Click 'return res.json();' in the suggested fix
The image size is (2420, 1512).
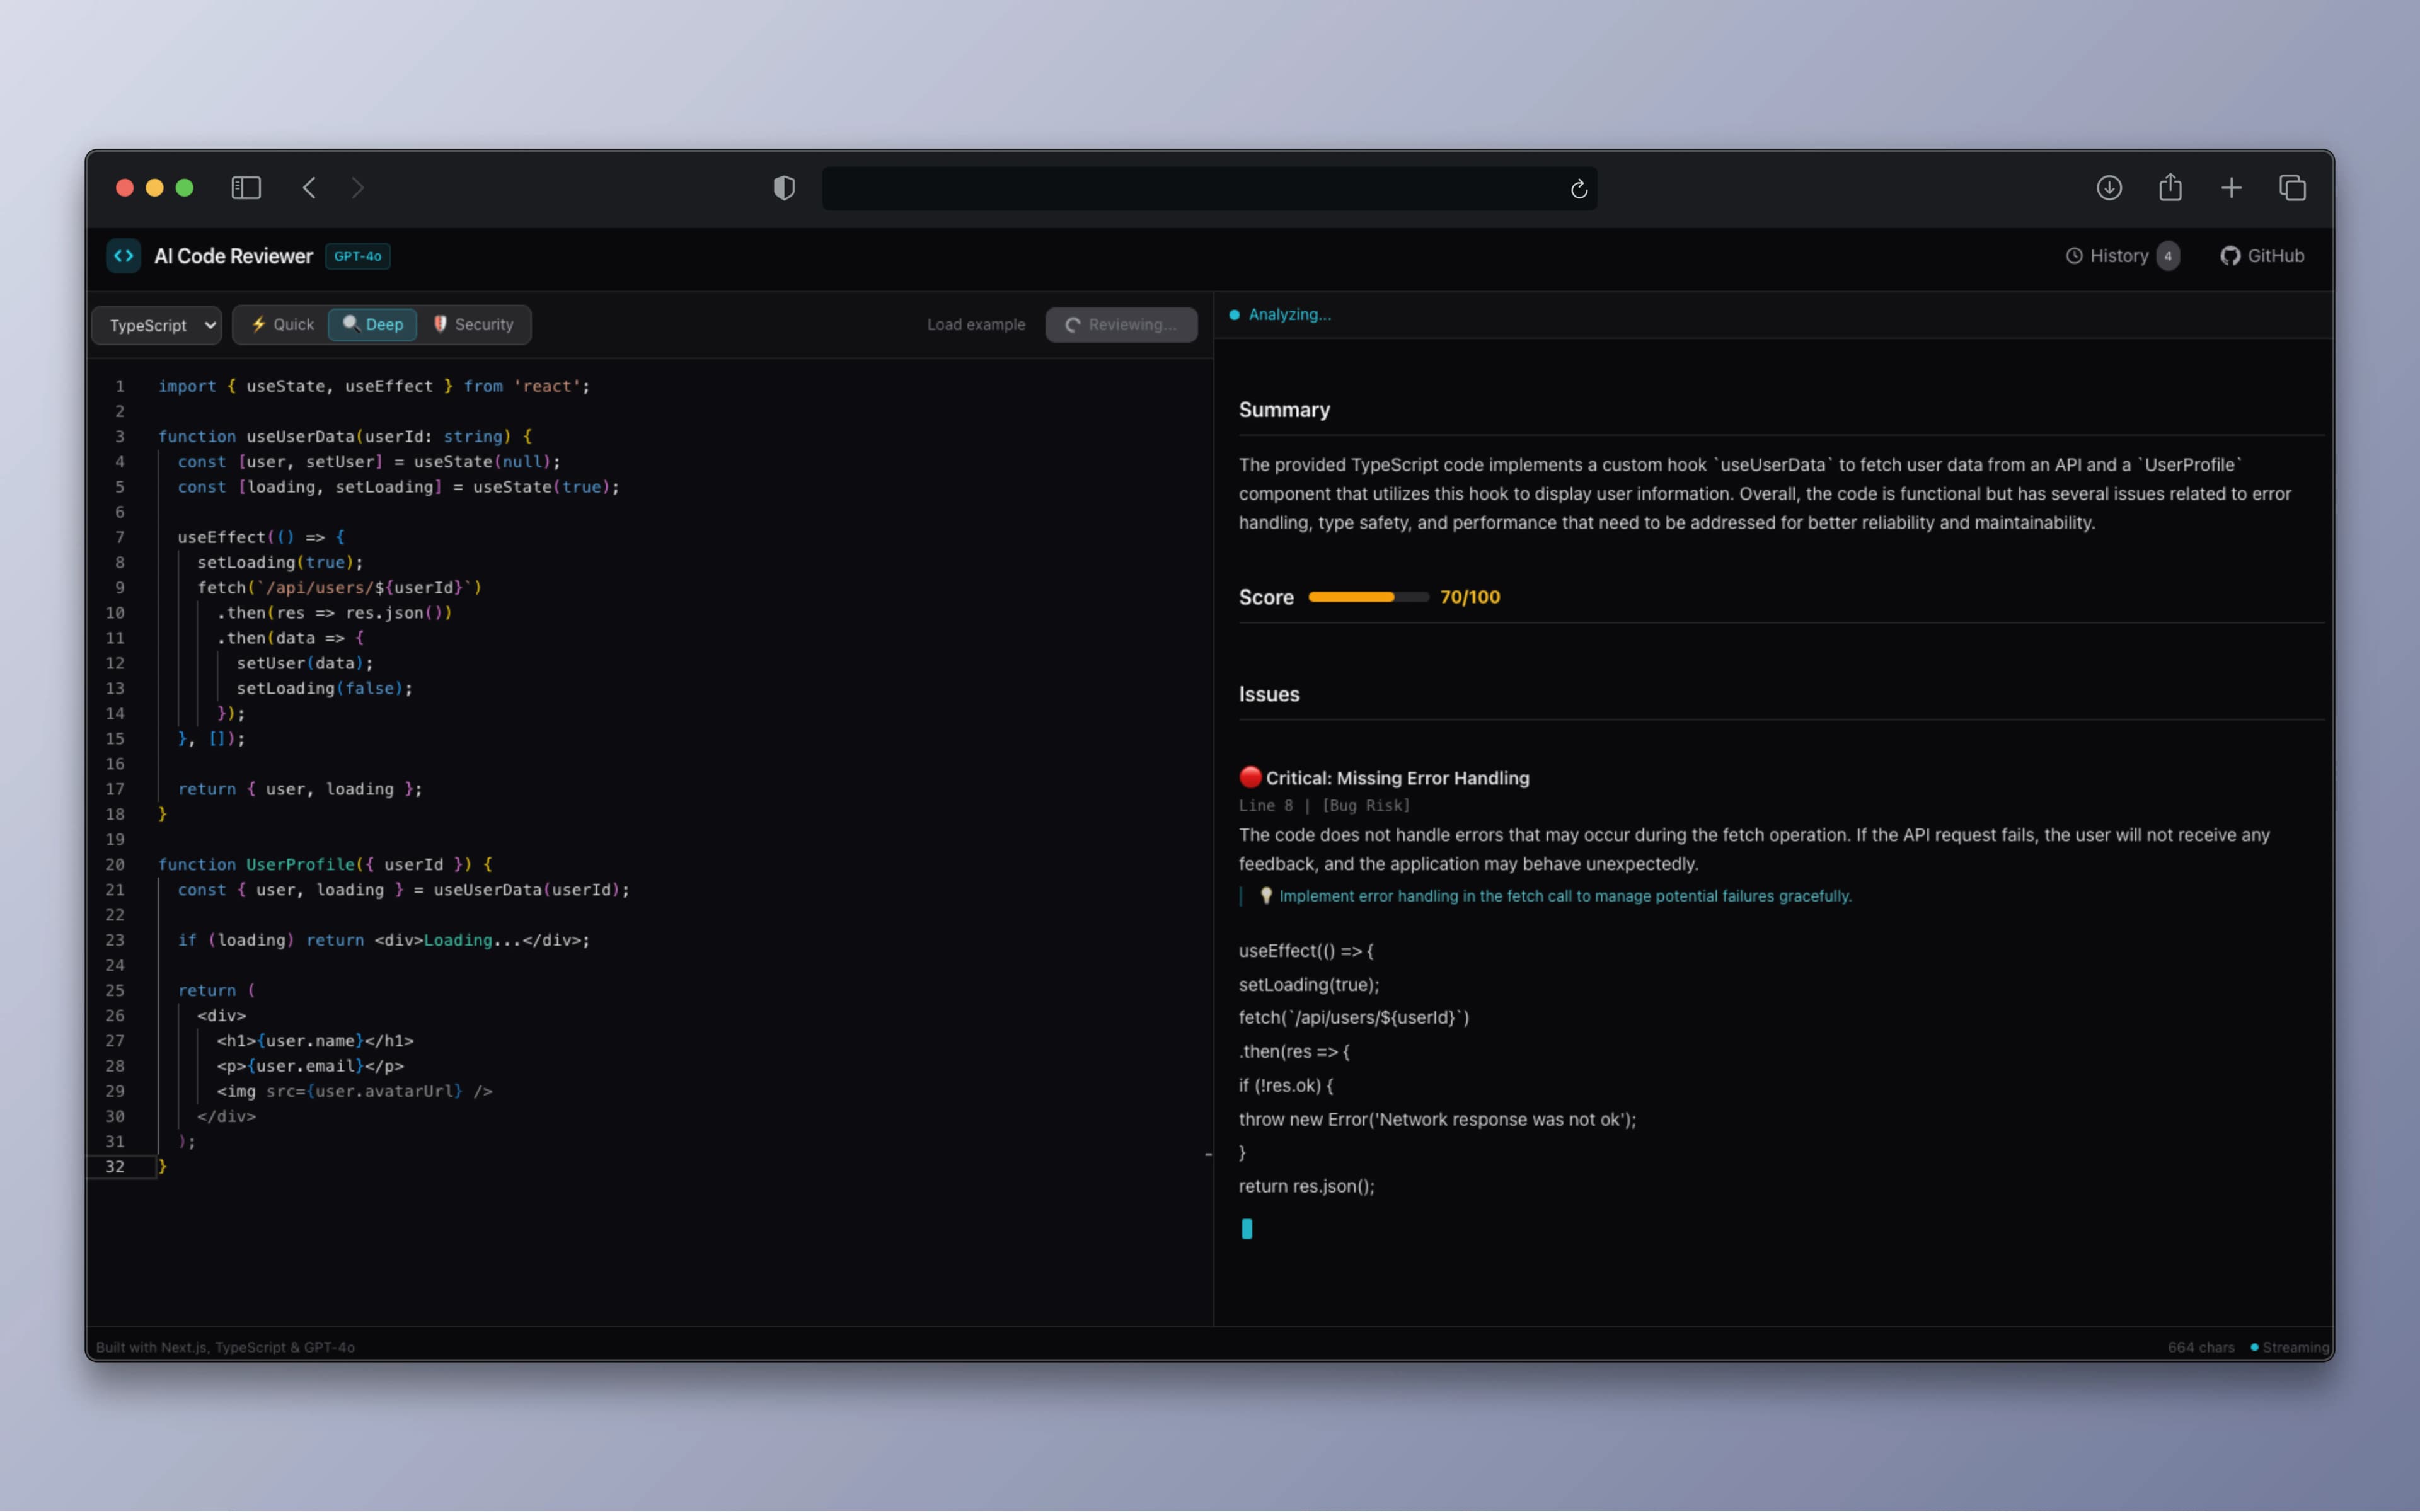click(1306, 1186)
